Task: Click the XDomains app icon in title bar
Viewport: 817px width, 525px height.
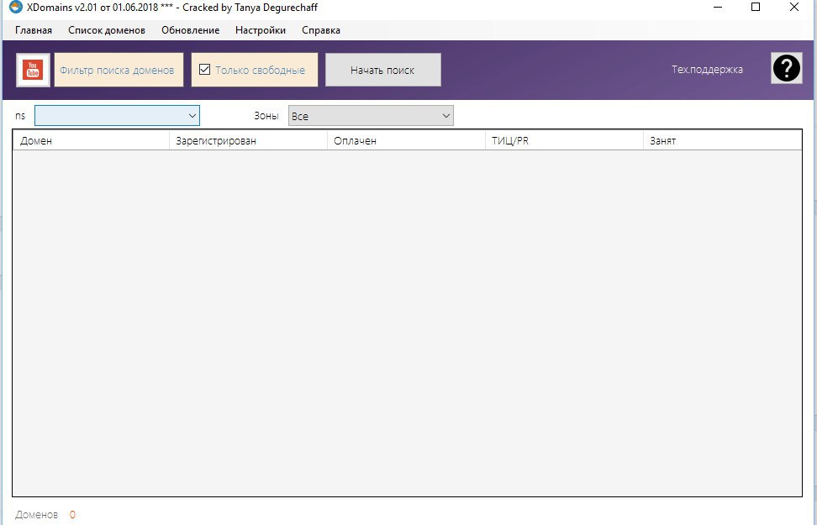Action: [16, 8]
